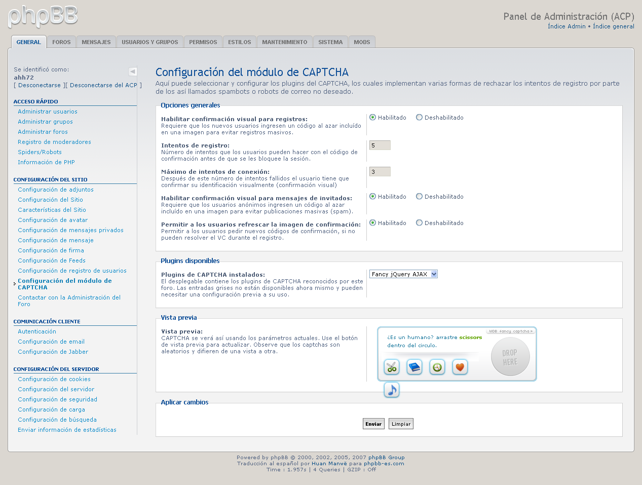Click the phpBB logo

pyautogui.click(x=42, y=17)
